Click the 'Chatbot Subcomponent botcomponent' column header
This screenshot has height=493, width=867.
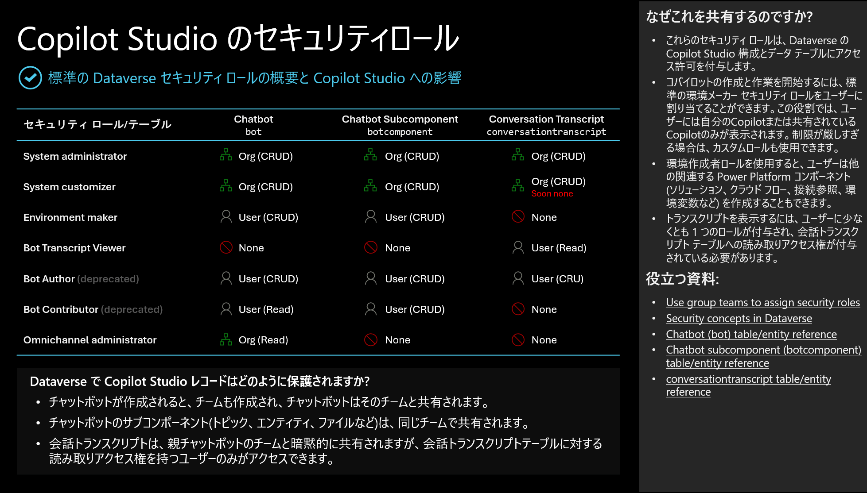[x=400, y=125]
